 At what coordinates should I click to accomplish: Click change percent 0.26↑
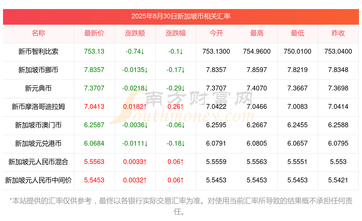(x=176, y=107)
